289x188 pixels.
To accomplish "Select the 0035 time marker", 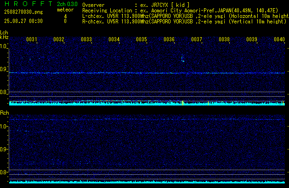I will click(142, 39).
